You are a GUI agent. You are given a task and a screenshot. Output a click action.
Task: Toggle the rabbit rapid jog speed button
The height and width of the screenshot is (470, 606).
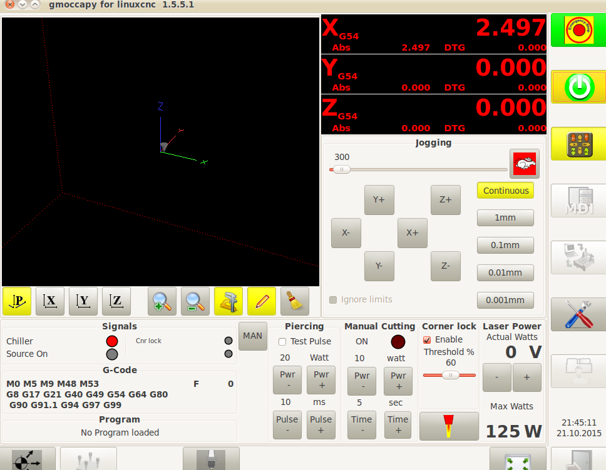(524, 164)
